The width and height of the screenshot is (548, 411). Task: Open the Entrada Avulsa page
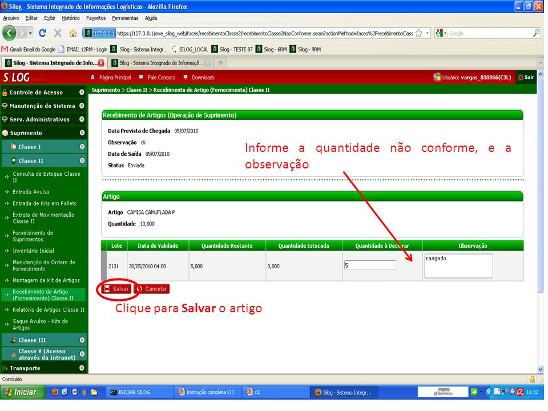coord(31,192)
